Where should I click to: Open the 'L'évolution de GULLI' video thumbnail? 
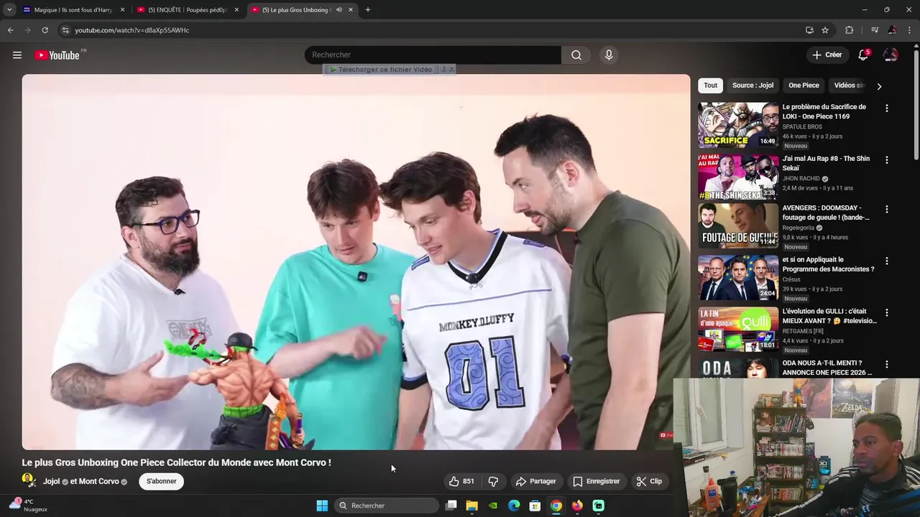(738, 329)
